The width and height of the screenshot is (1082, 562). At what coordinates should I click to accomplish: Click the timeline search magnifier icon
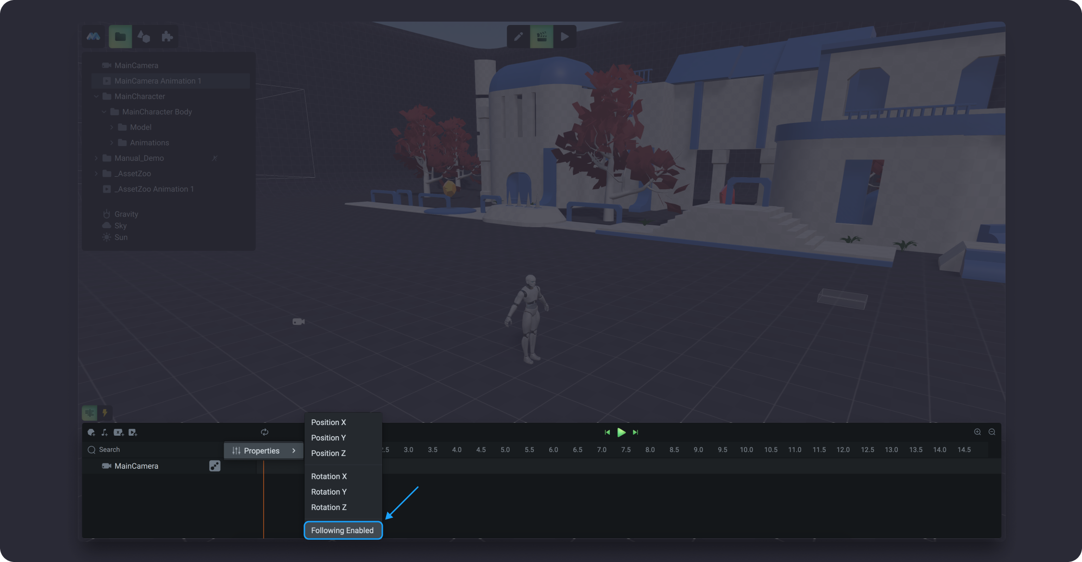(91, 450)
